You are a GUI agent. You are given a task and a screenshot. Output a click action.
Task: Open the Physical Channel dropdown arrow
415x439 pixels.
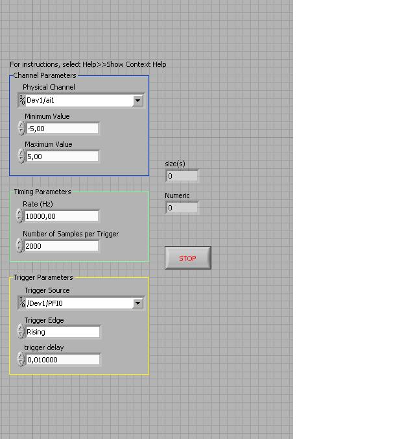point(137,100)
